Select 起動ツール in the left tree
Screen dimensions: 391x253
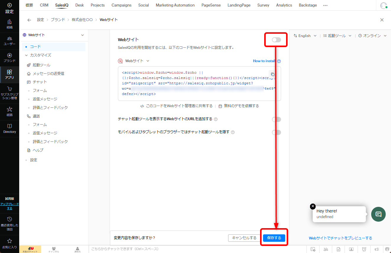41,65
